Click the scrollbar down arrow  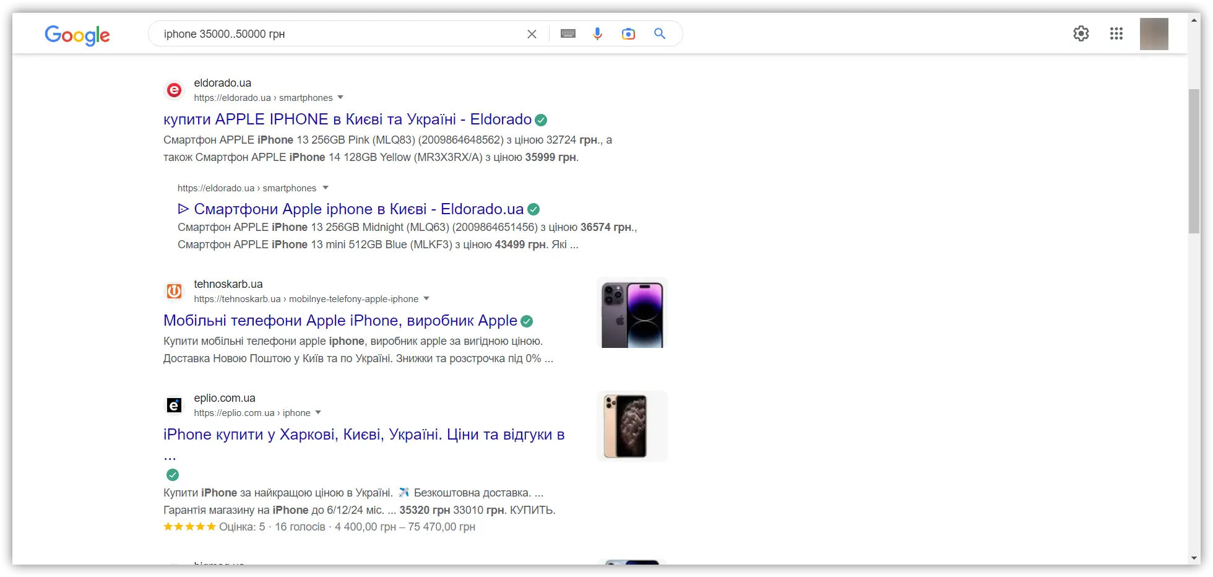click(x=1194, y=558)
